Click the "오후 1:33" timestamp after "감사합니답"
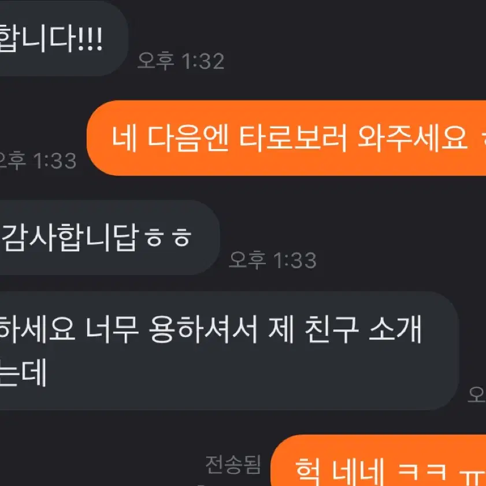Image resolution: width=486 pixels, height=486 pixels. click(x=272, y=259)
